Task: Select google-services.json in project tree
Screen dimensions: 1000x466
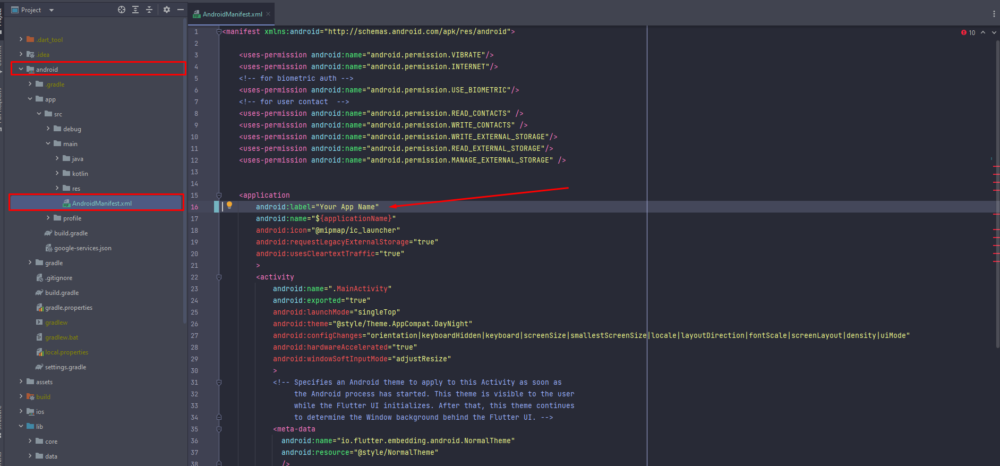Action: point(82,248)
